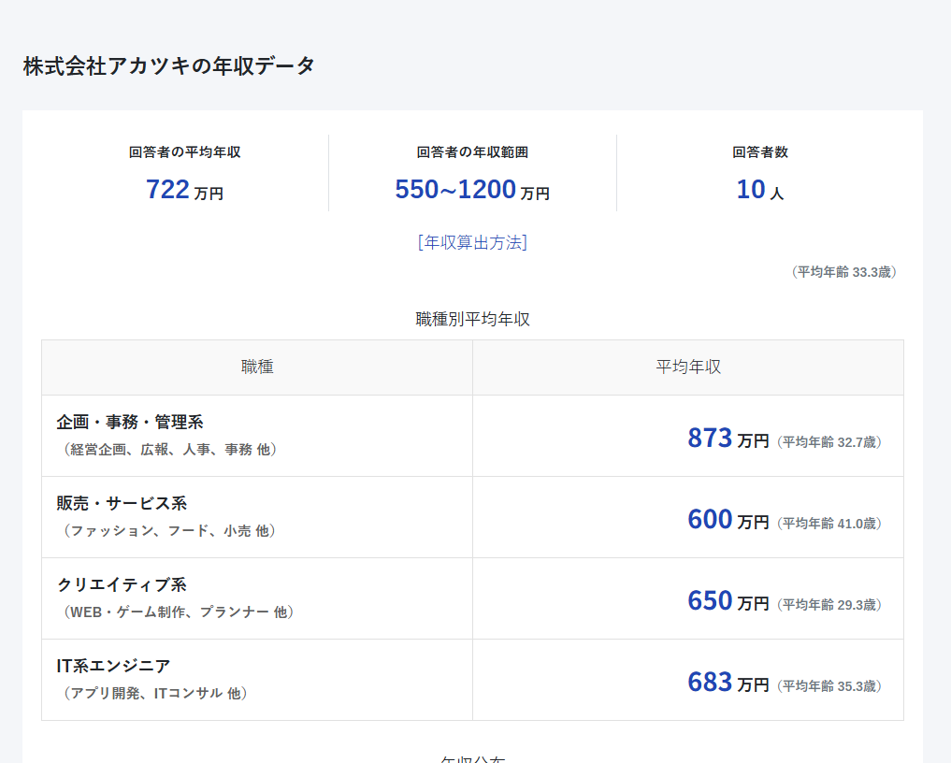Click the 550~1200 万円 salary range value
This screenshot has height=763, width=951.
coord(472,190)
